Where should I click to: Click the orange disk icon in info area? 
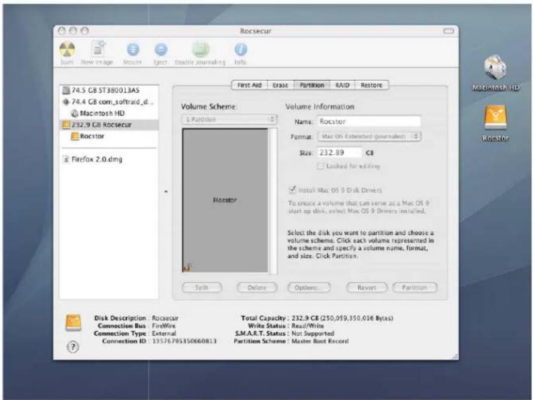click(x=74, y=323)
